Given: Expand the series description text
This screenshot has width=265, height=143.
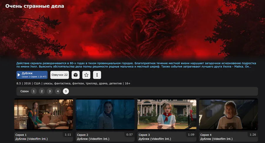Looking at the screenshot, I should 136,65.
